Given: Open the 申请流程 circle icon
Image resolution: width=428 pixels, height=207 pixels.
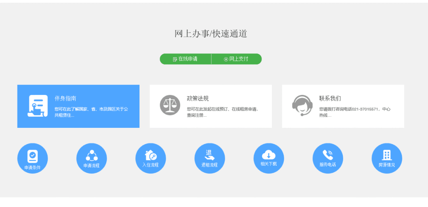Looking at the screenshot, I should [92, 158].
